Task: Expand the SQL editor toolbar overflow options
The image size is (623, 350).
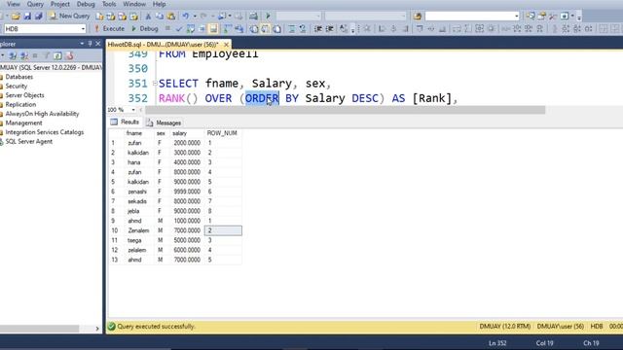Action: pyautogui.click(x=352, y=30)
